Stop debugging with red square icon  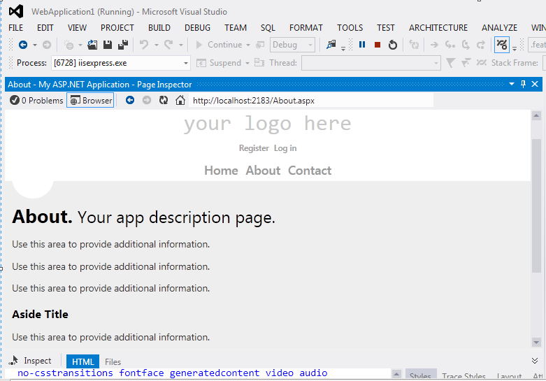377,45
